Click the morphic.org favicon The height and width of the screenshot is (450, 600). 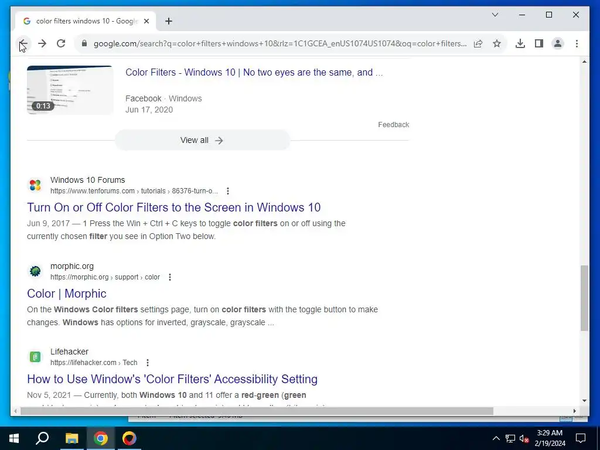(35, 271)
